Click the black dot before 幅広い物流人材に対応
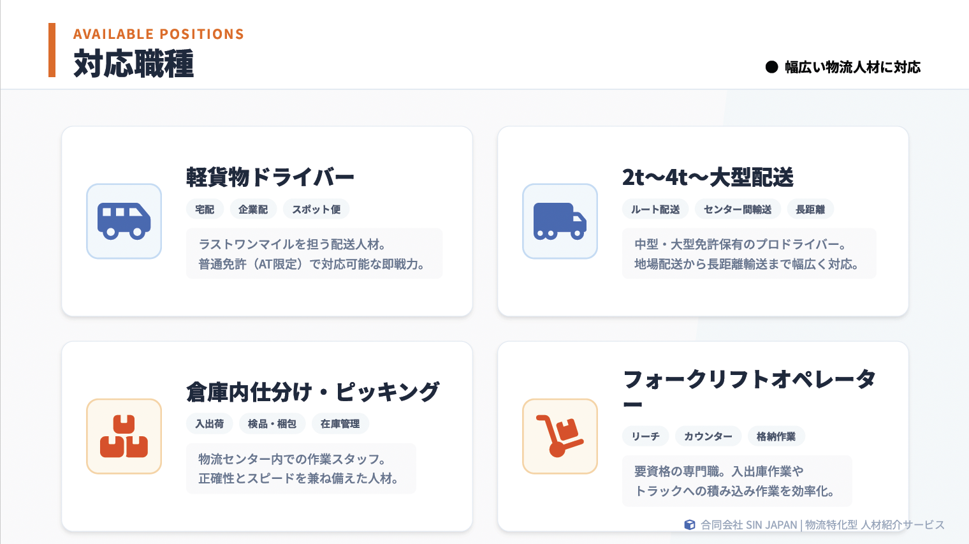This screenshot has width=969, height=544. pyautogui.click(x=771, y=67)
